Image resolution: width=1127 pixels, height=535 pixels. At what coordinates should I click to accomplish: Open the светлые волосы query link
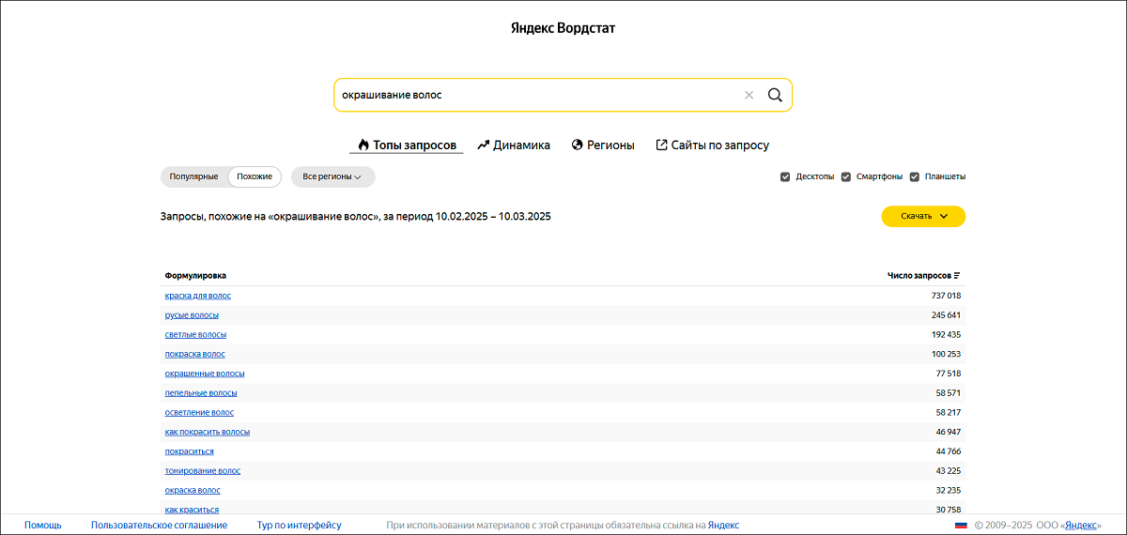(195, 334)
